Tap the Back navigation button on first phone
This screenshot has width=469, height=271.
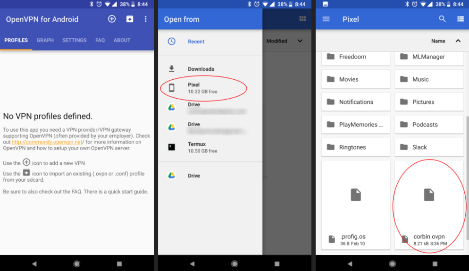(34, 264)
